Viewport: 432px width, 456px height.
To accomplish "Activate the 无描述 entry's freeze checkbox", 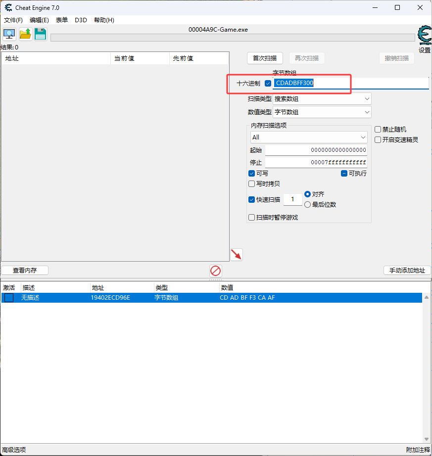I will click(9, 298).
